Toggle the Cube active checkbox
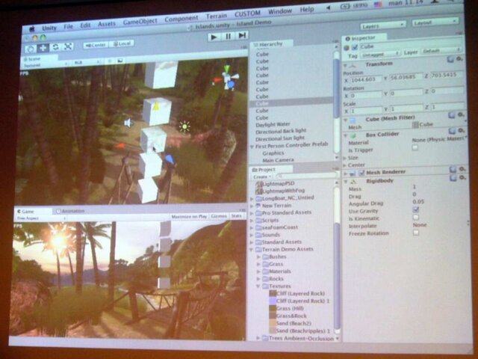Image resolution: width=478 pixels, height=359 pixels. tap(355, 48)
